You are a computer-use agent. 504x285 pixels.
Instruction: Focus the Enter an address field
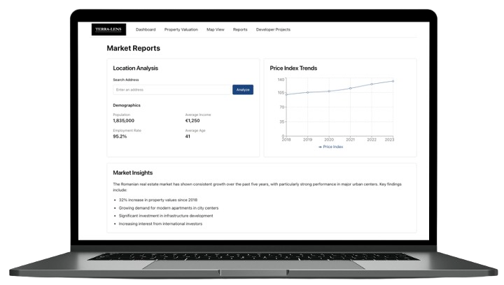pyautogui.click(x=171, y=89)
